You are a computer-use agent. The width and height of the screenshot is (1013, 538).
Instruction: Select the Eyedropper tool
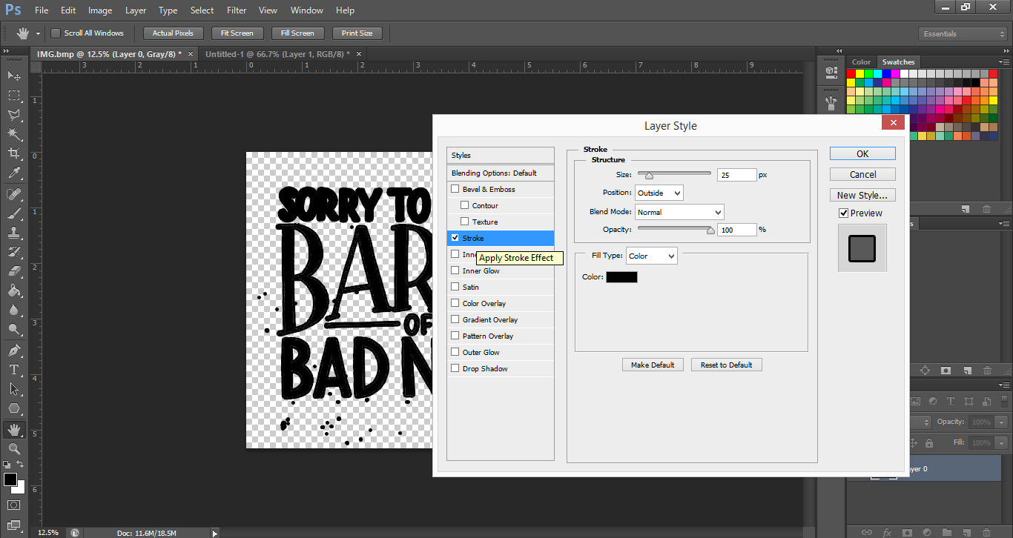[x=13, y=173]
